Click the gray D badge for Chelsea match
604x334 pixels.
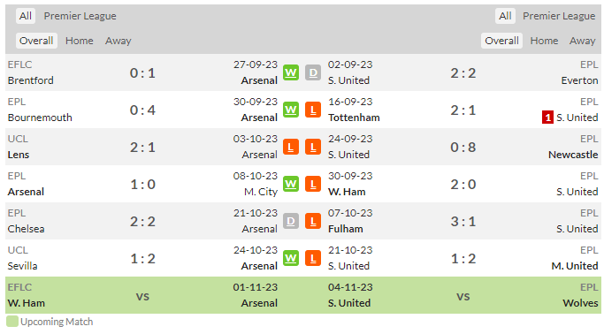tap(291, 221)
